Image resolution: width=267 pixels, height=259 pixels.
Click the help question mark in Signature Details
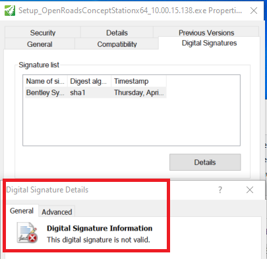(x=220, y=190)
